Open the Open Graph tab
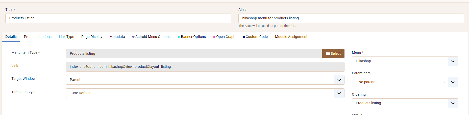 [x=224, y=37]
